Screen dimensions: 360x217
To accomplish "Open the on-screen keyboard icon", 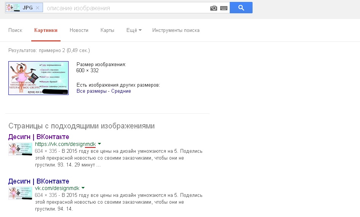I will click(x=223, y=8).
